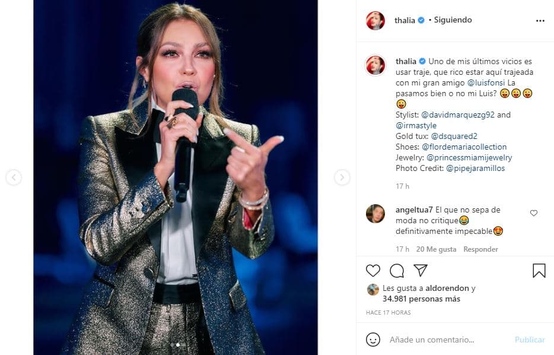Open the comment icon below the photo
This screenshot has height=355, width=554.
tap(397, 270)
